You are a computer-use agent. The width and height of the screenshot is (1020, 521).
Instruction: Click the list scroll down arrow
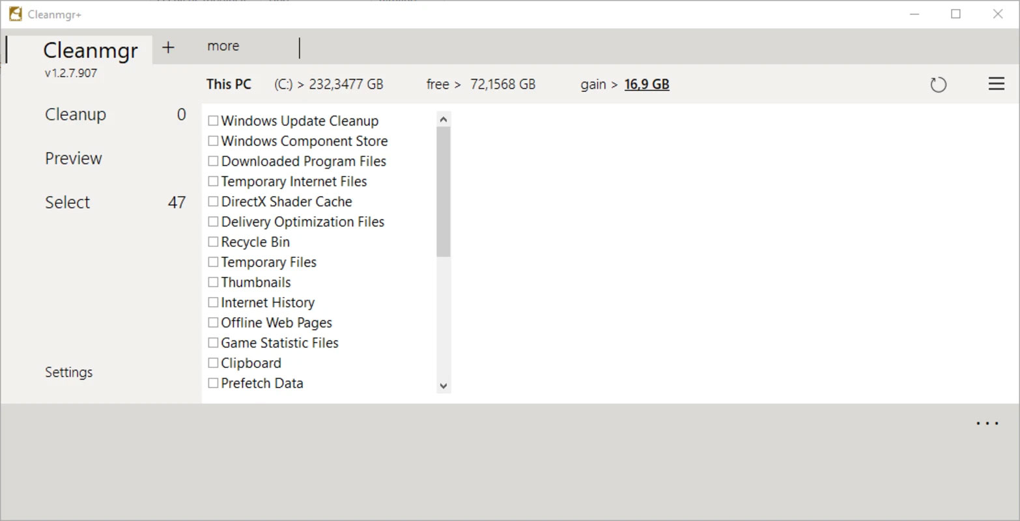point(444,386)
